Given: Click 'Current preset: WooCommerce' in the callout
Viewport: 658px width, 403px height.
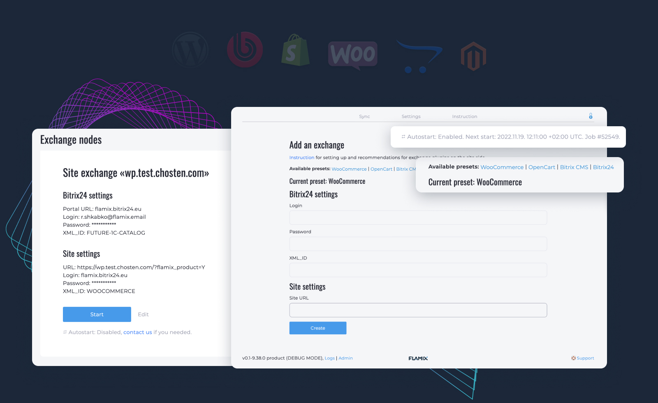Looking at the screenshot, I should pos(475,182).
